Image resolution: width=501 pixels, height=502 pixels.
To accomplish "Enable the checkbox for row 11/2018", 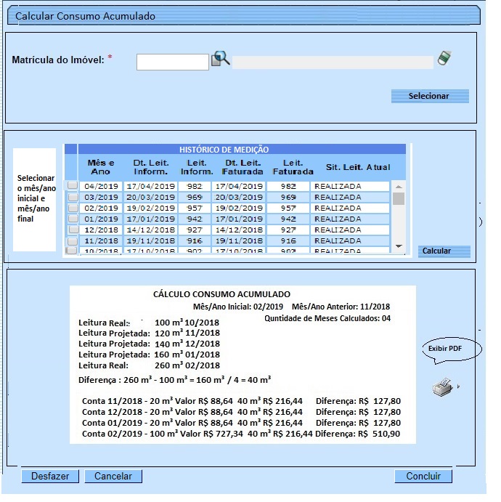I will pyautogui.click(x=73, y=240).
